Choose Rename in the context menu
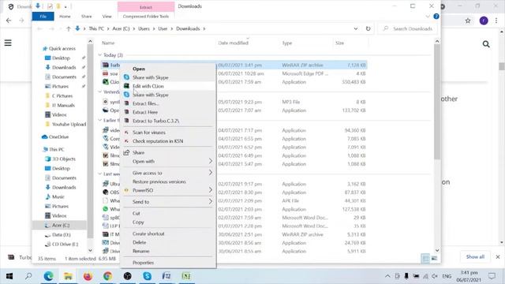 tap(140, 251)
